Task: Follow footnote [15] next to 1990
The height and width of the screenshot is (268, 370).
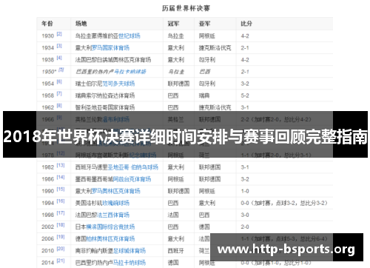Action: [x=61, y=189]
